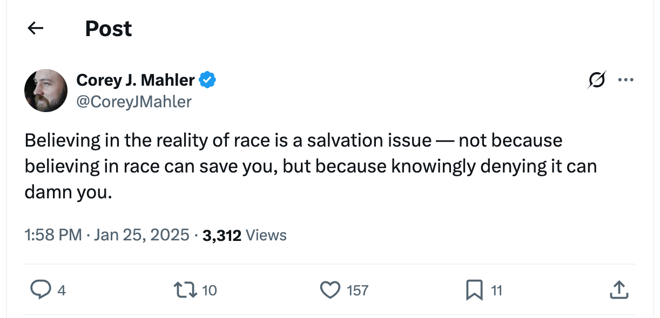Screen dimensions: 660x318
Task: Click the repost count of 10
Action: tap(209, 291)
